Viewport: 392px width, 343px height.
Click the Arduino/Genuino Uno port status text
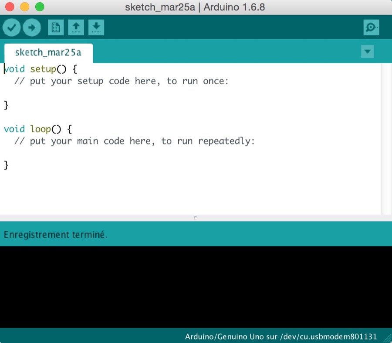[x=281, y=336]
